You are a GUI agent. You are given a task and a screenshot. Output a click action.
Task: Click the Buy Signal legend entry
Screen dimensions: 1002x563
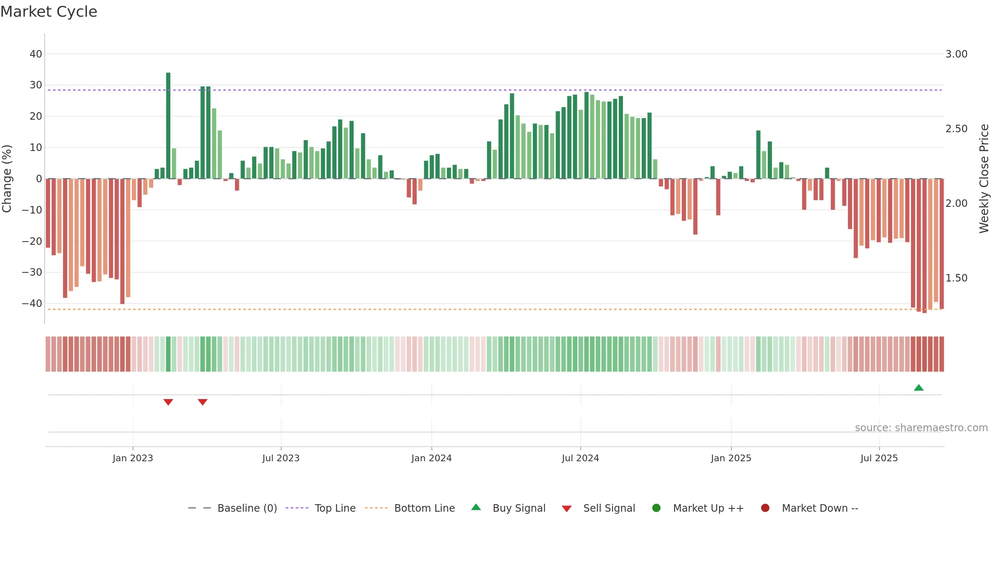pos(508,508)
